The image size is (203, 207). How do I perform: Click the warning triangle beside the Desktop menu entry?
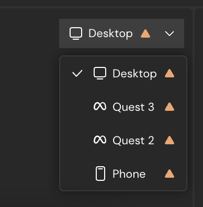coord(170,73)
